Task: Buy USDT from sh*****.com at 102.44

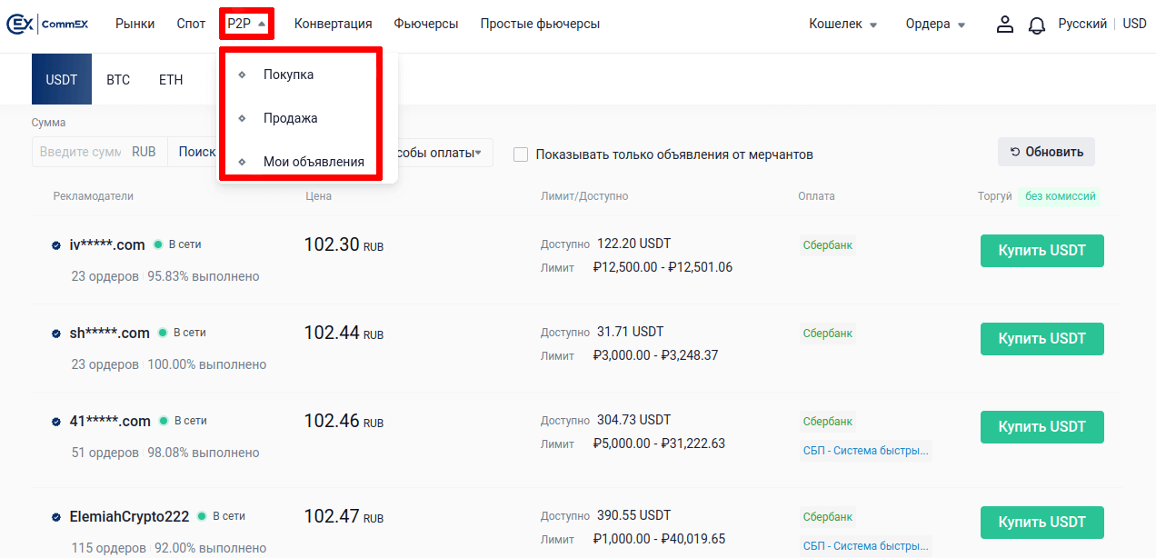Action: coord(1041,339)
